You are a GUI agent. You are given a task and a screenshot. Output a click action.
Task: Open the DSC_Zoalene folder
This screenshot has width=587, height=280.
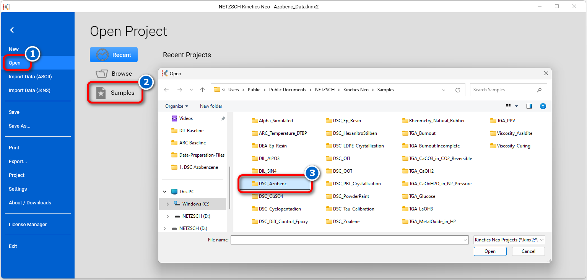[343, 222]
